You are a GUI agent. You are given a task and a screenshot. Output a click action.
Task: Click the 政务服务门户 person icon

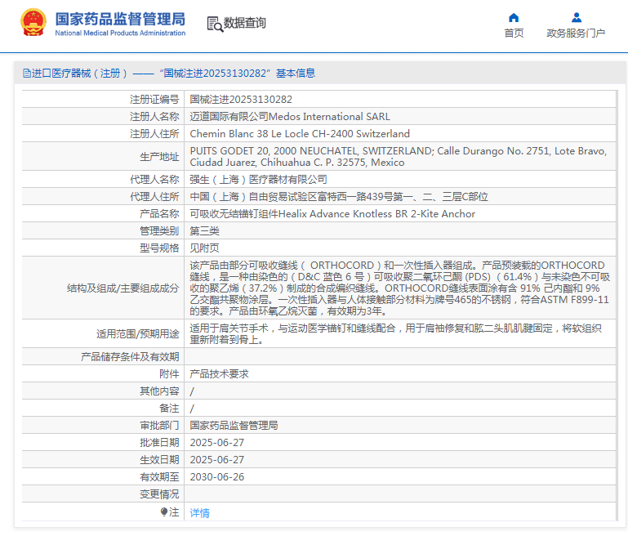click(576, 18)
